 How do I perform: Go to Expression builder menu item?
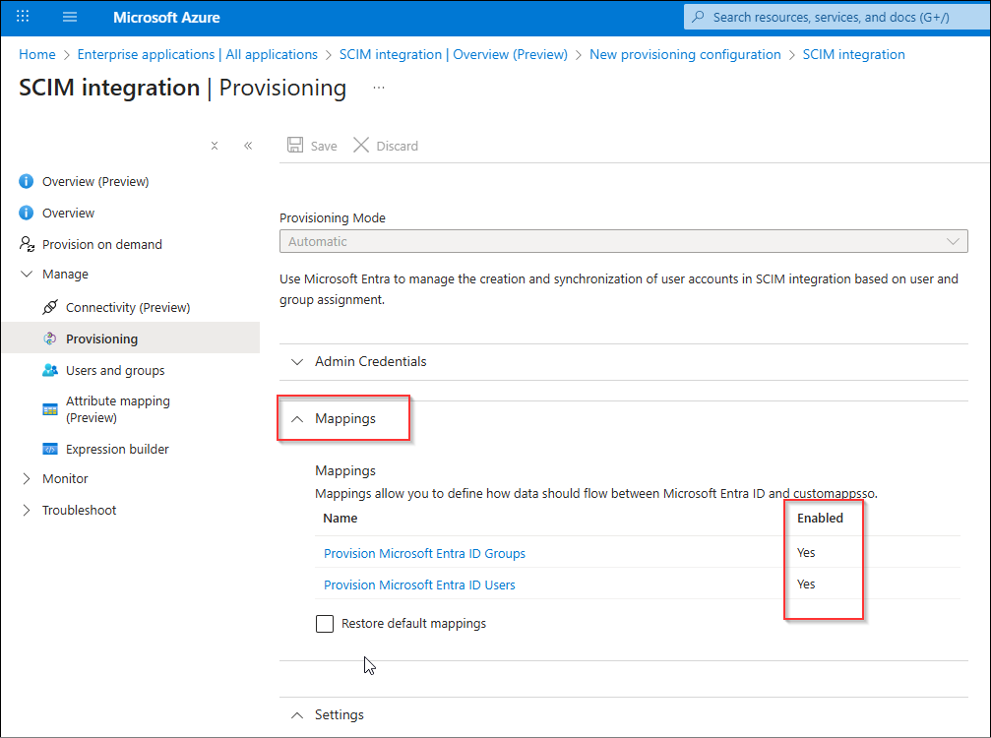point(117,450)
